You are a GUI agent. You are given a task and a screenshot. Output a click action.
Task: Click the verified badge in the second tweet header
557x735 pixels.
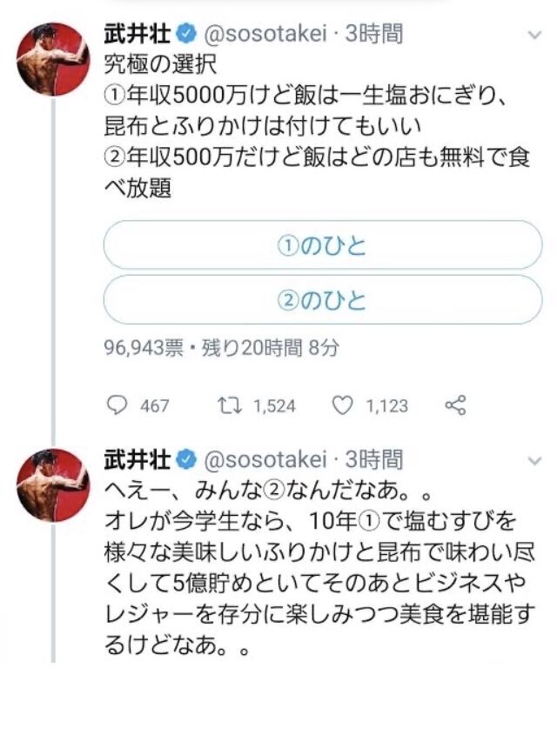[186, 460]
